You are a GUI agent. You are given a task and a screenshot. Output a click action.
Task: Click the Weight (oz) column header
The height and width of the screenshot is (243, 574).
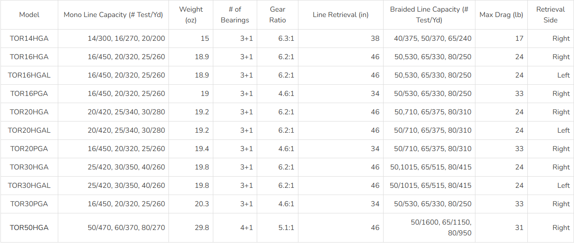[191, 15]
